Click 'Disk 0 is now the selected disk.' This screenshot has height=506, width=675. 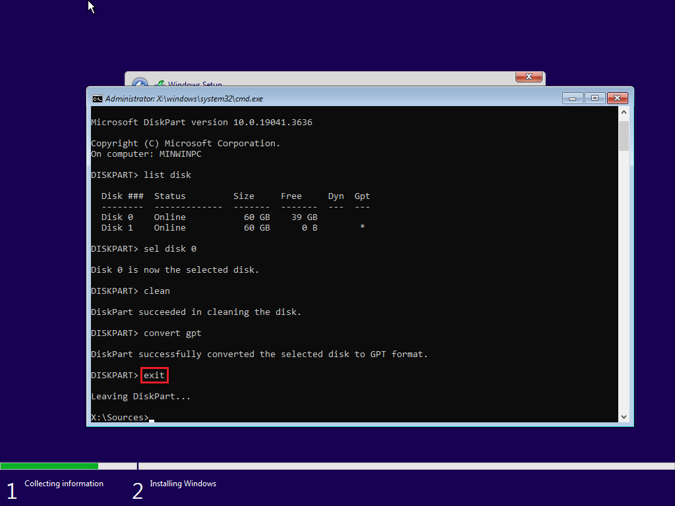[175, 269]
